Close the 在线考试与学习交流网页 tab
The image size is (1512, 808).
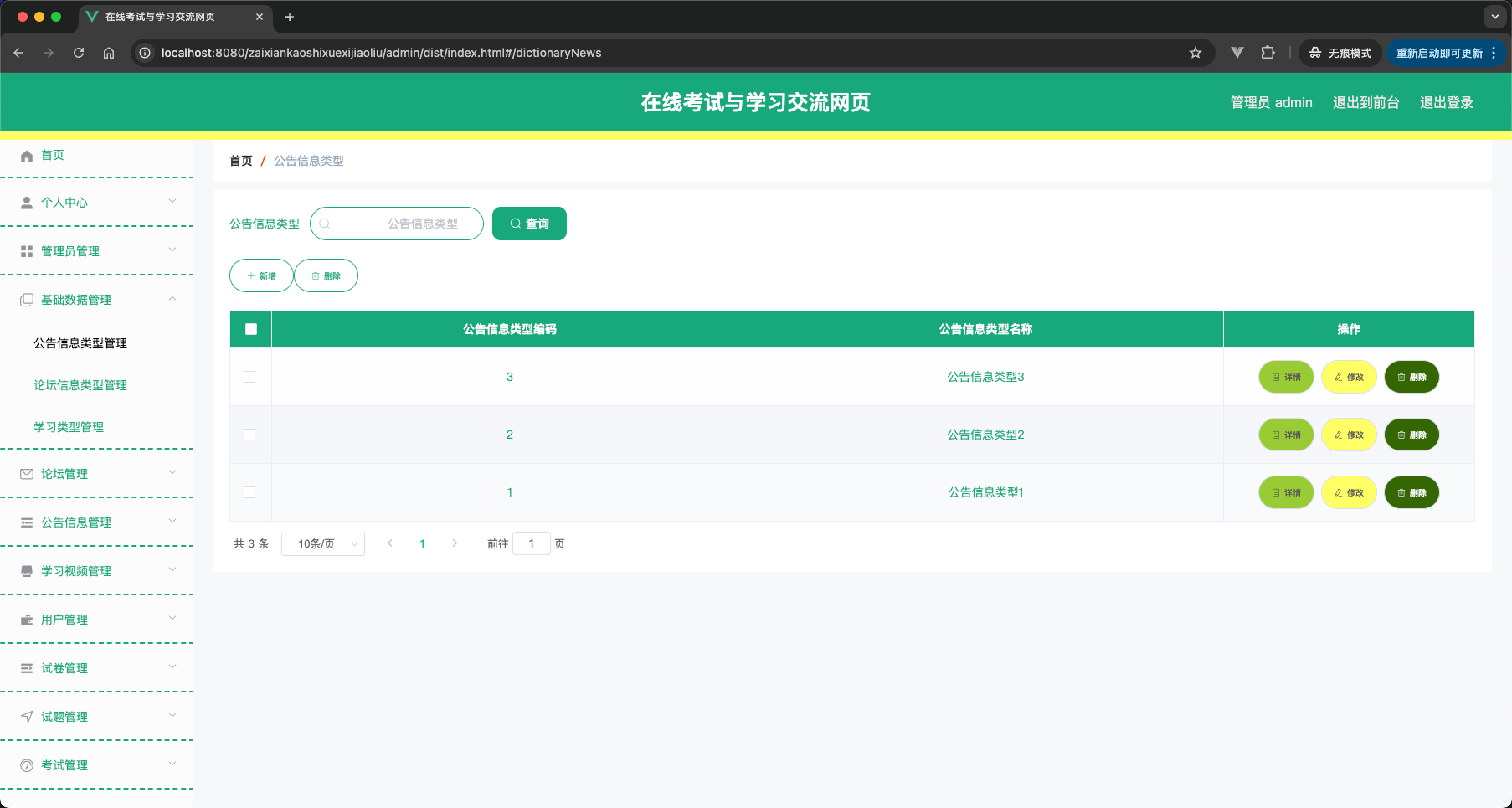[260, 17]
